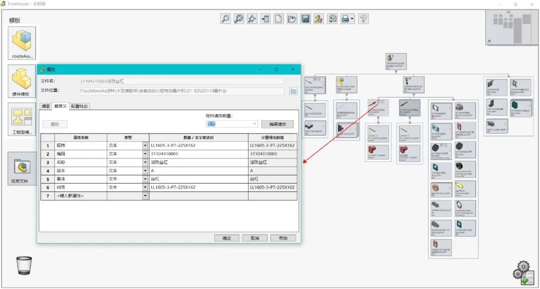
Task: Click the 文件名 field in the dialog
Action: coord(182,81)
